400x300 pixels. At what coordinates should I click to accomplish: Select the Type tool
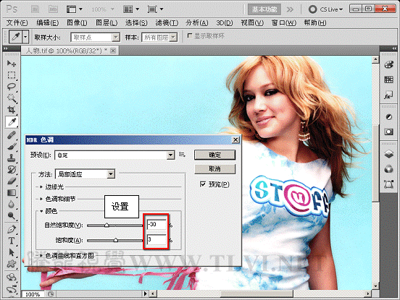(12, 241)
